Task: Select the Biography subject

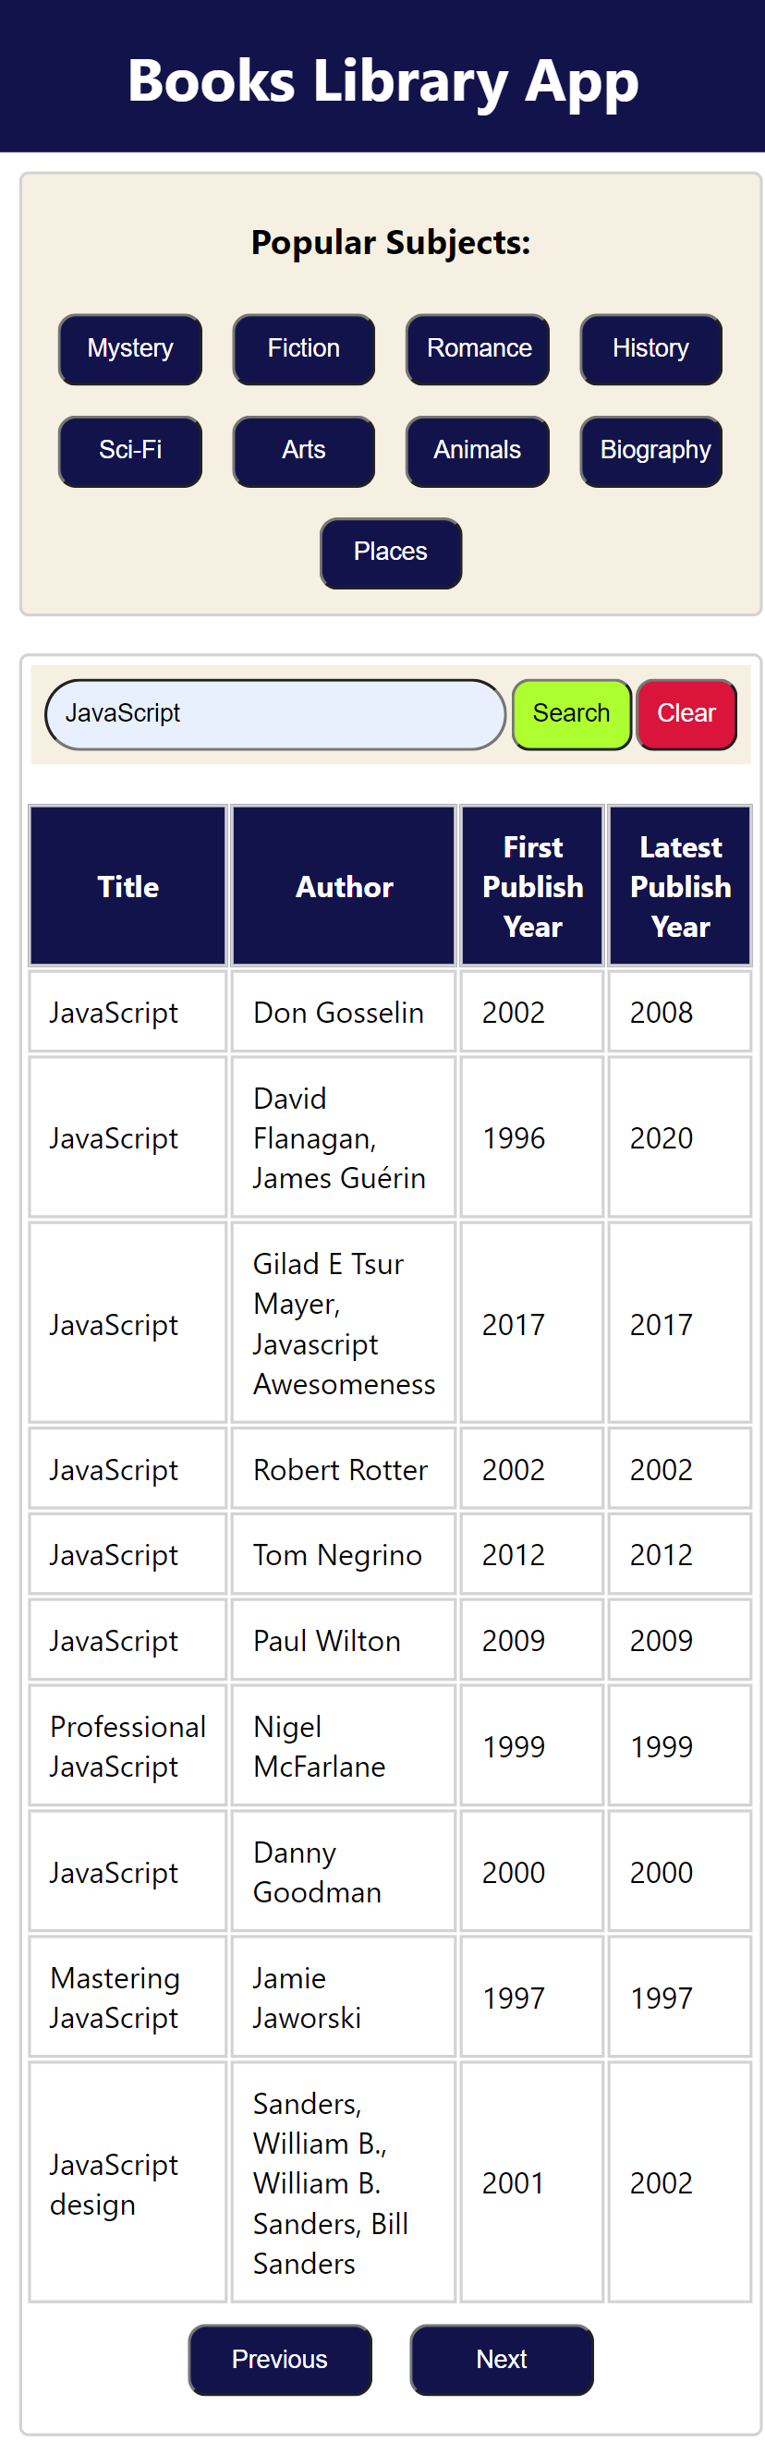Action: (650, 452)
